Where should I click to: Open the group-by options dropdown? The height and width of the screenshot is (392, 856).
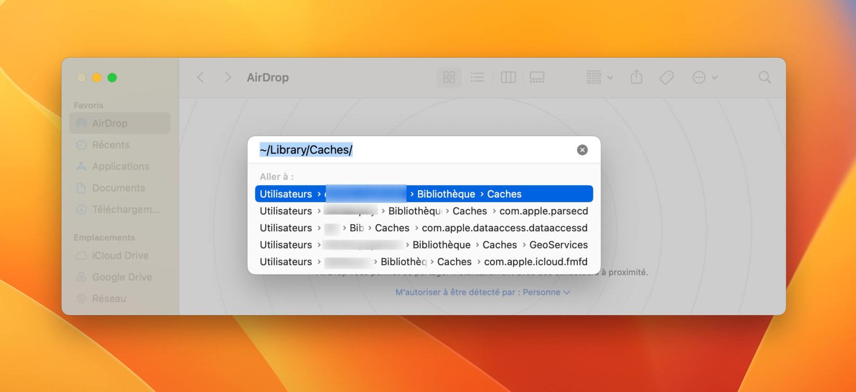(600, 77)
